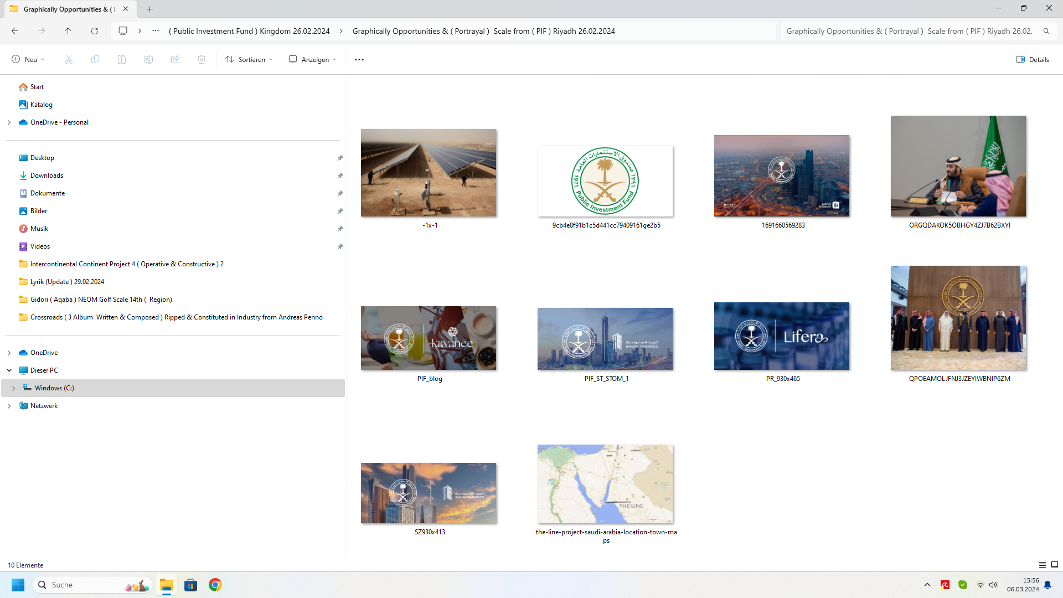Image resolution: width=1063 pixels, height=598 pixels.
Task: Refresh the current folder view
Action: [x=95, y=31]
